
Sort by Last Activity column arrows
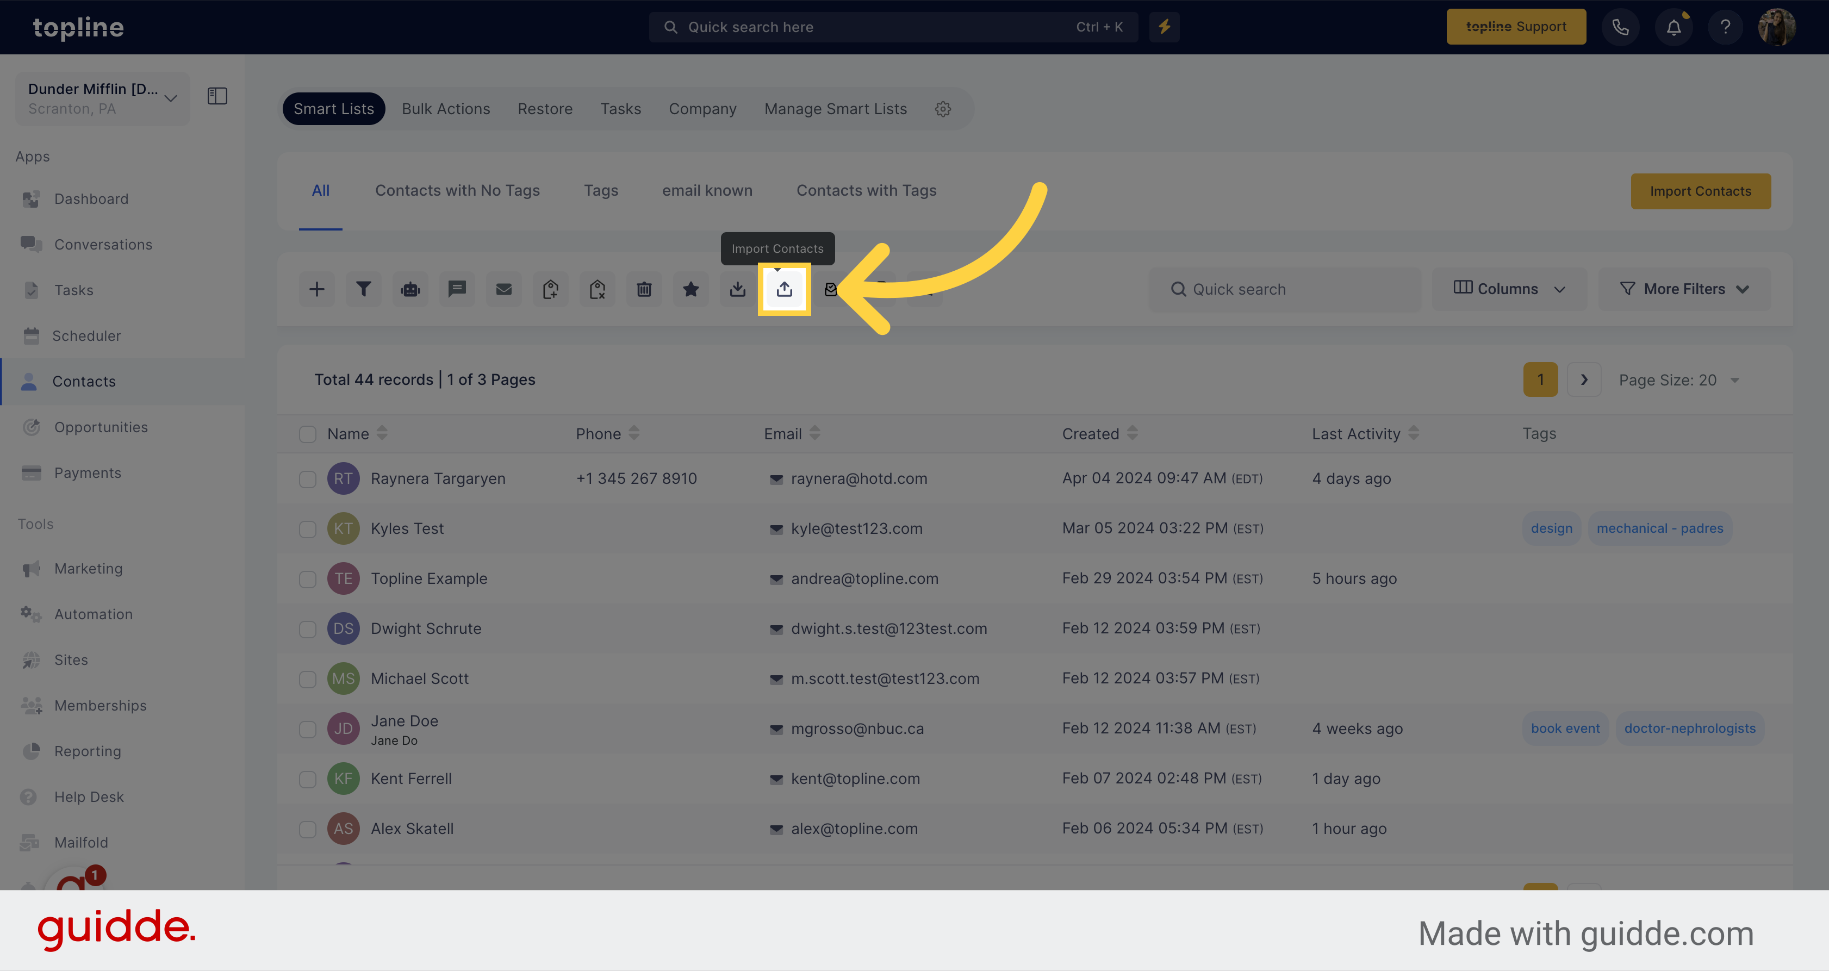click(x=1414, y=433)
